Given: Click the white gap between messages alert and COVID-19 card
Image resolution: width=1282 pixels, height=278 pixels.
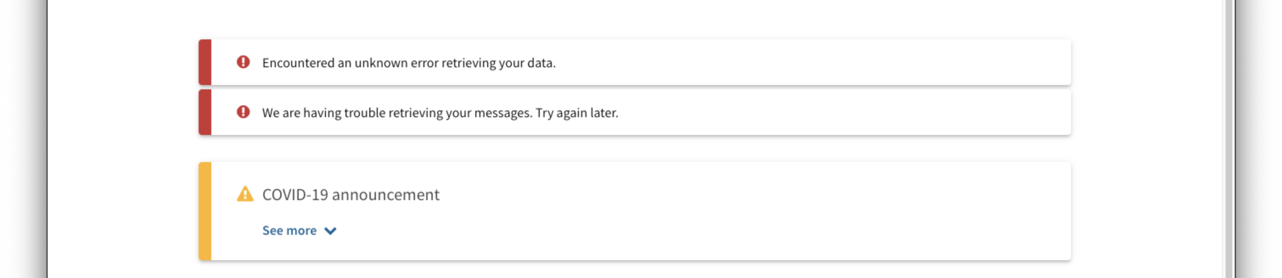Looking at the screenshot, I should 634,149.
